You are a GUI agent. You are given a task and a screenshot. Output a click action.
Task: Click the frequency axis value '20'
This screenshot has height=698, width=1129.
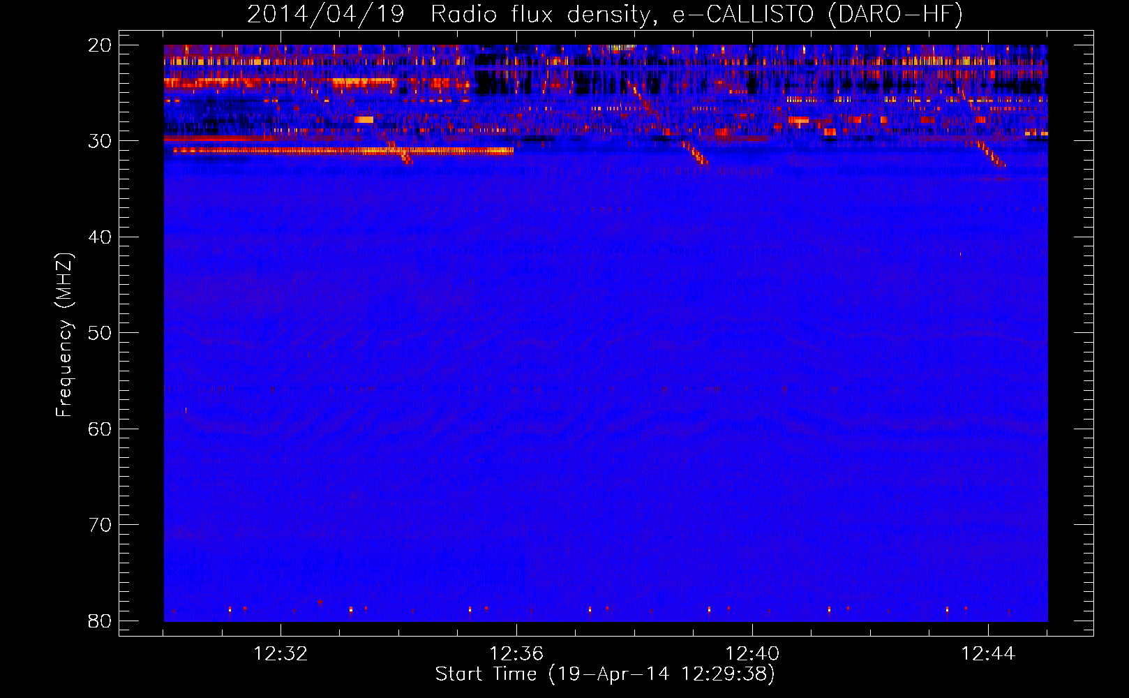[100, 45]
